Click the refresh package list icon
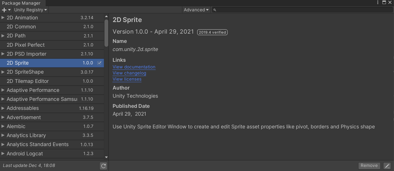 103,166
